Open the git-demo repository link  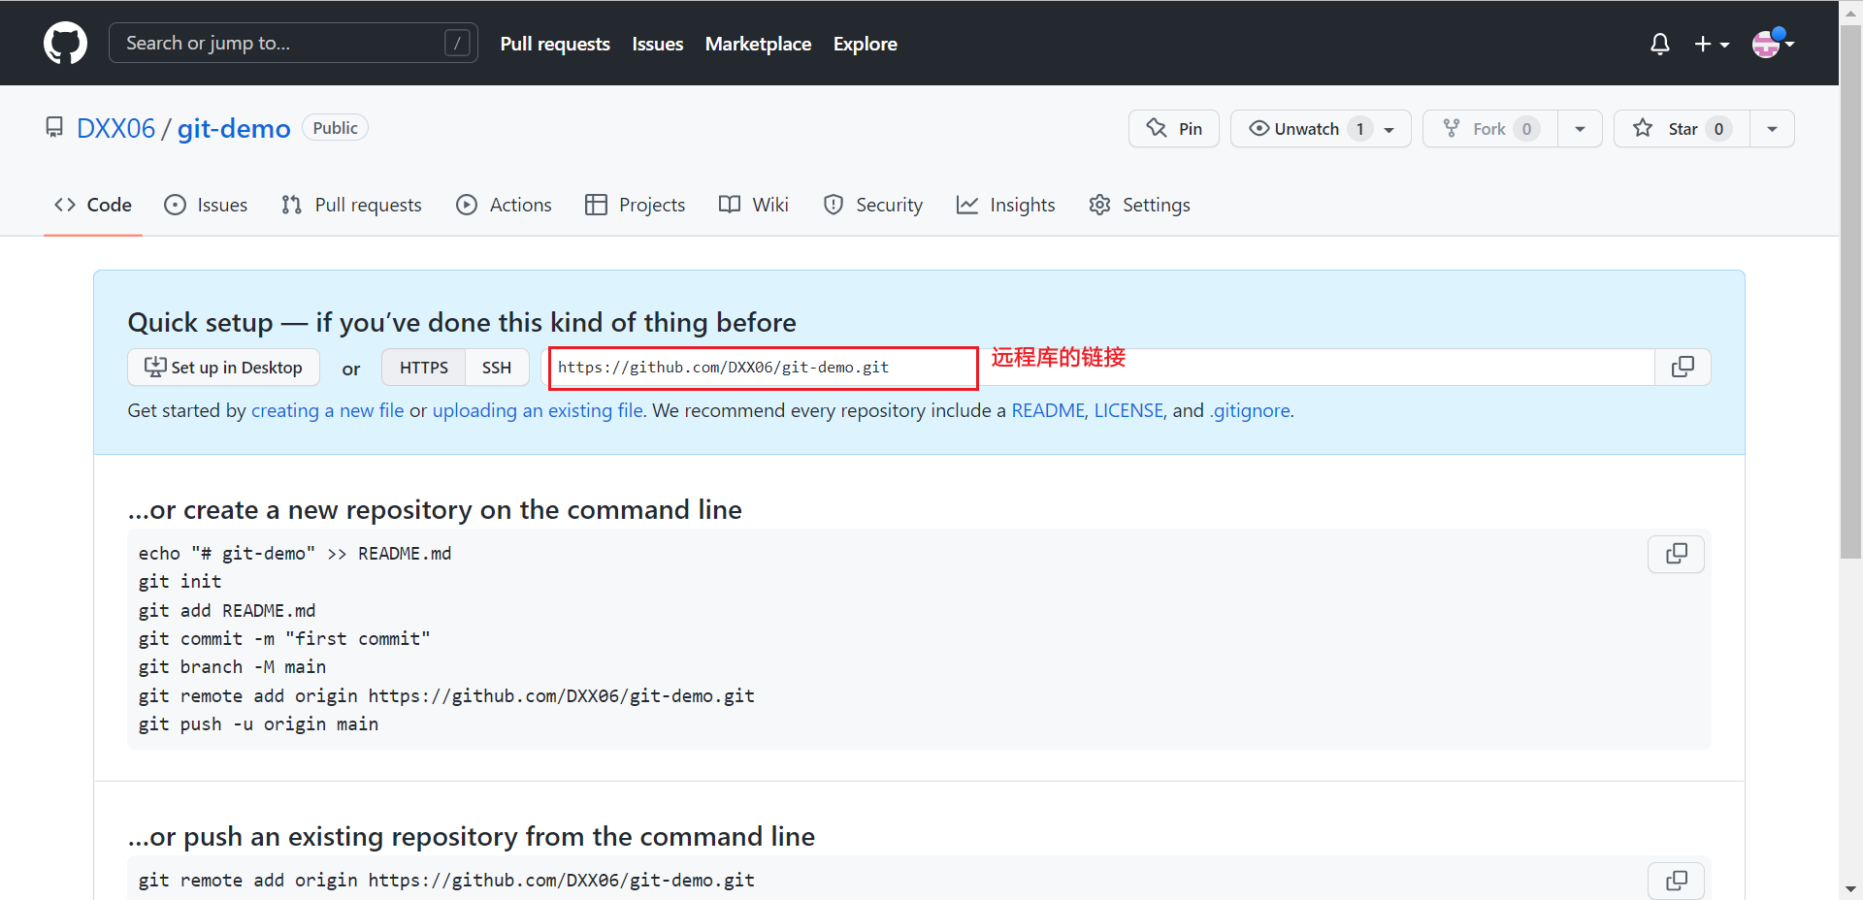pyautogui.click(x=234, y=128)
